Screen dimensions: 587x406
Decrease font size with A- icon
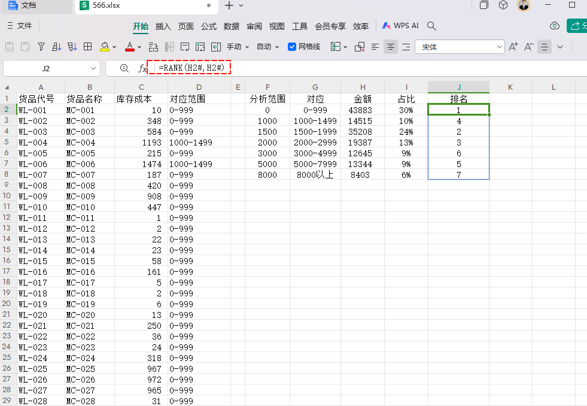[x=528, y=47]
